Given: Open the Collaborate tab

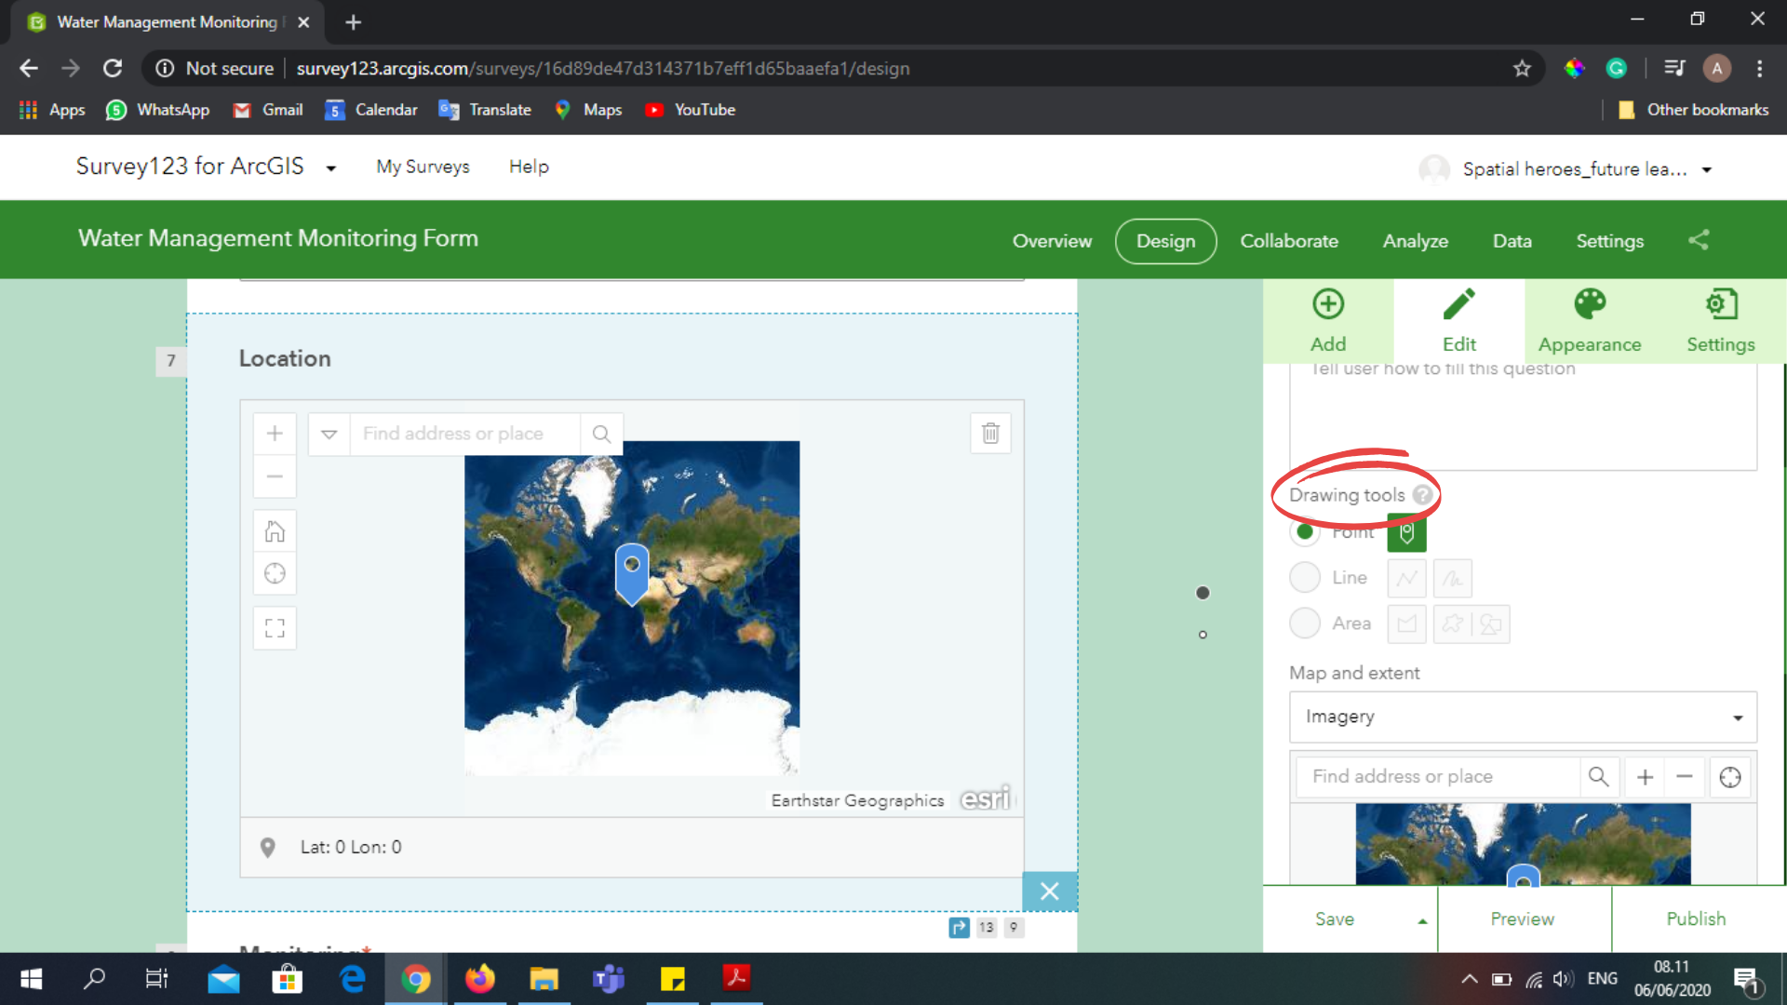Looking at the screenshot, I should pyautogui.click(x=1289, y=241).
